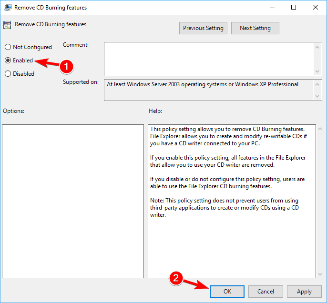Click Supported on box scroll up arrow
The width and height of the screenshot is (327, 303).
(x=317, y=84)
